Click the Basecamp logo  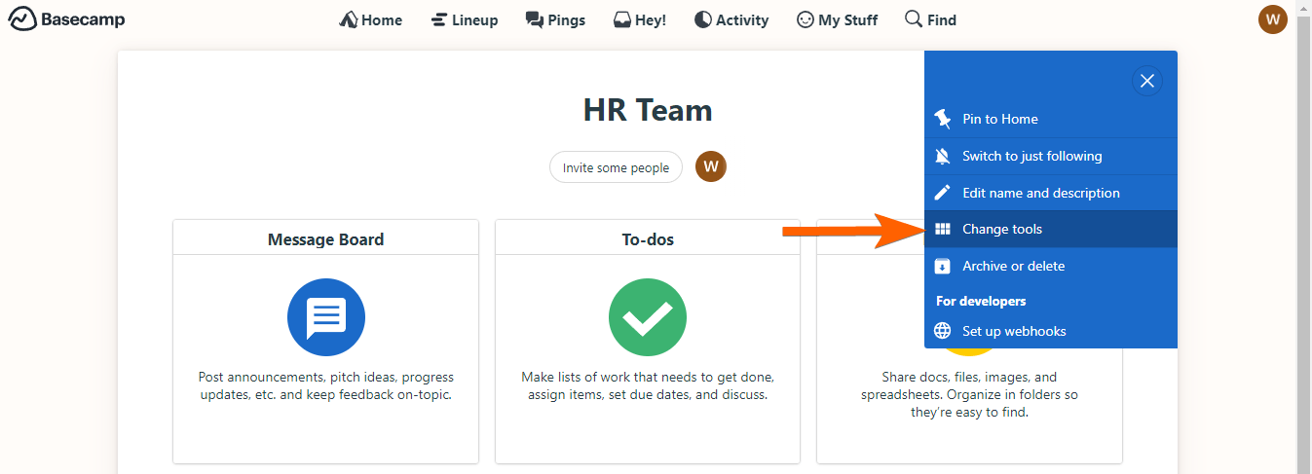click(x=66, y=19)
